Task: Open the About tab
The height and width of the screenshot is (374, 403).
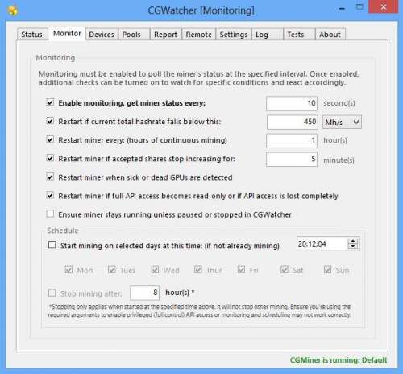Action: (x=330, y=35)
